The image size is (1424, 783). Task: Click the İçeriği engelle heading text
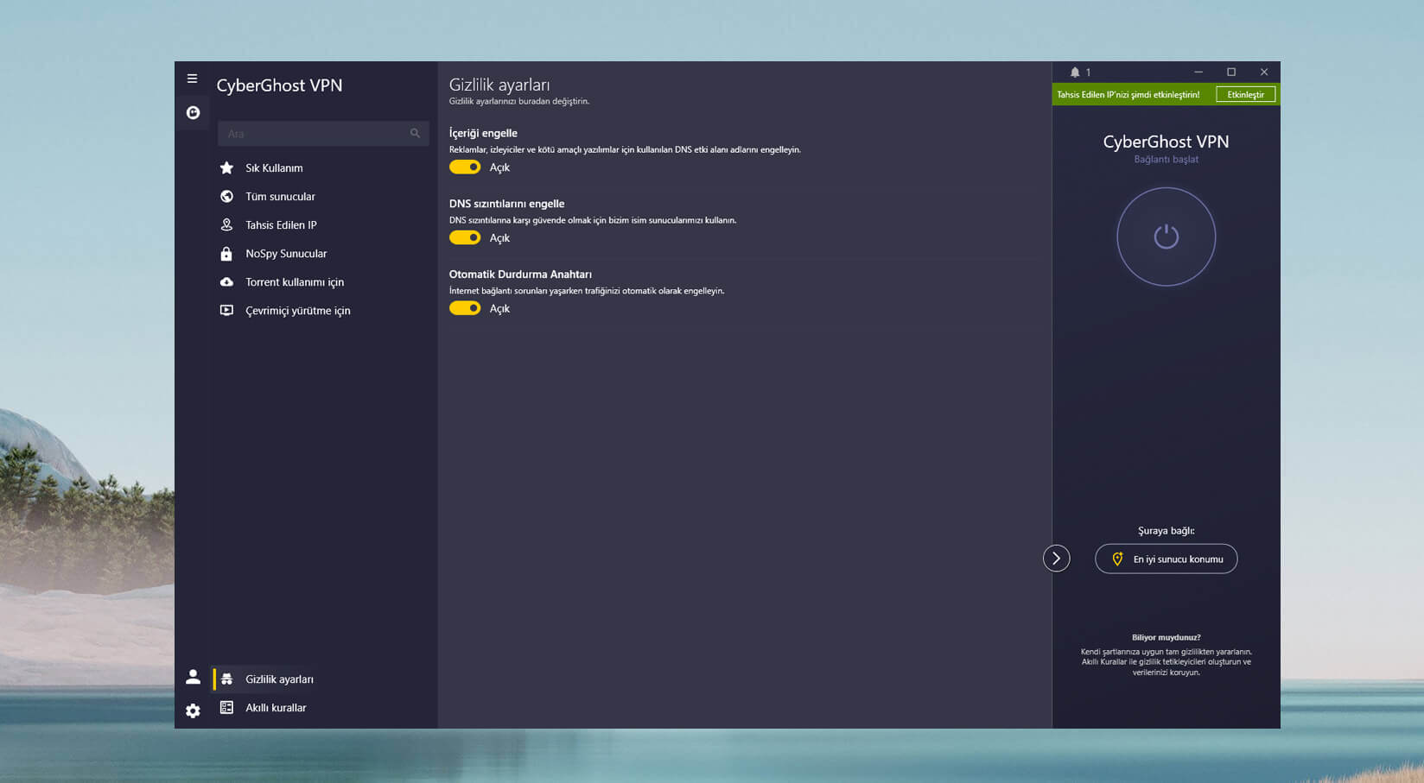point(483,133)
